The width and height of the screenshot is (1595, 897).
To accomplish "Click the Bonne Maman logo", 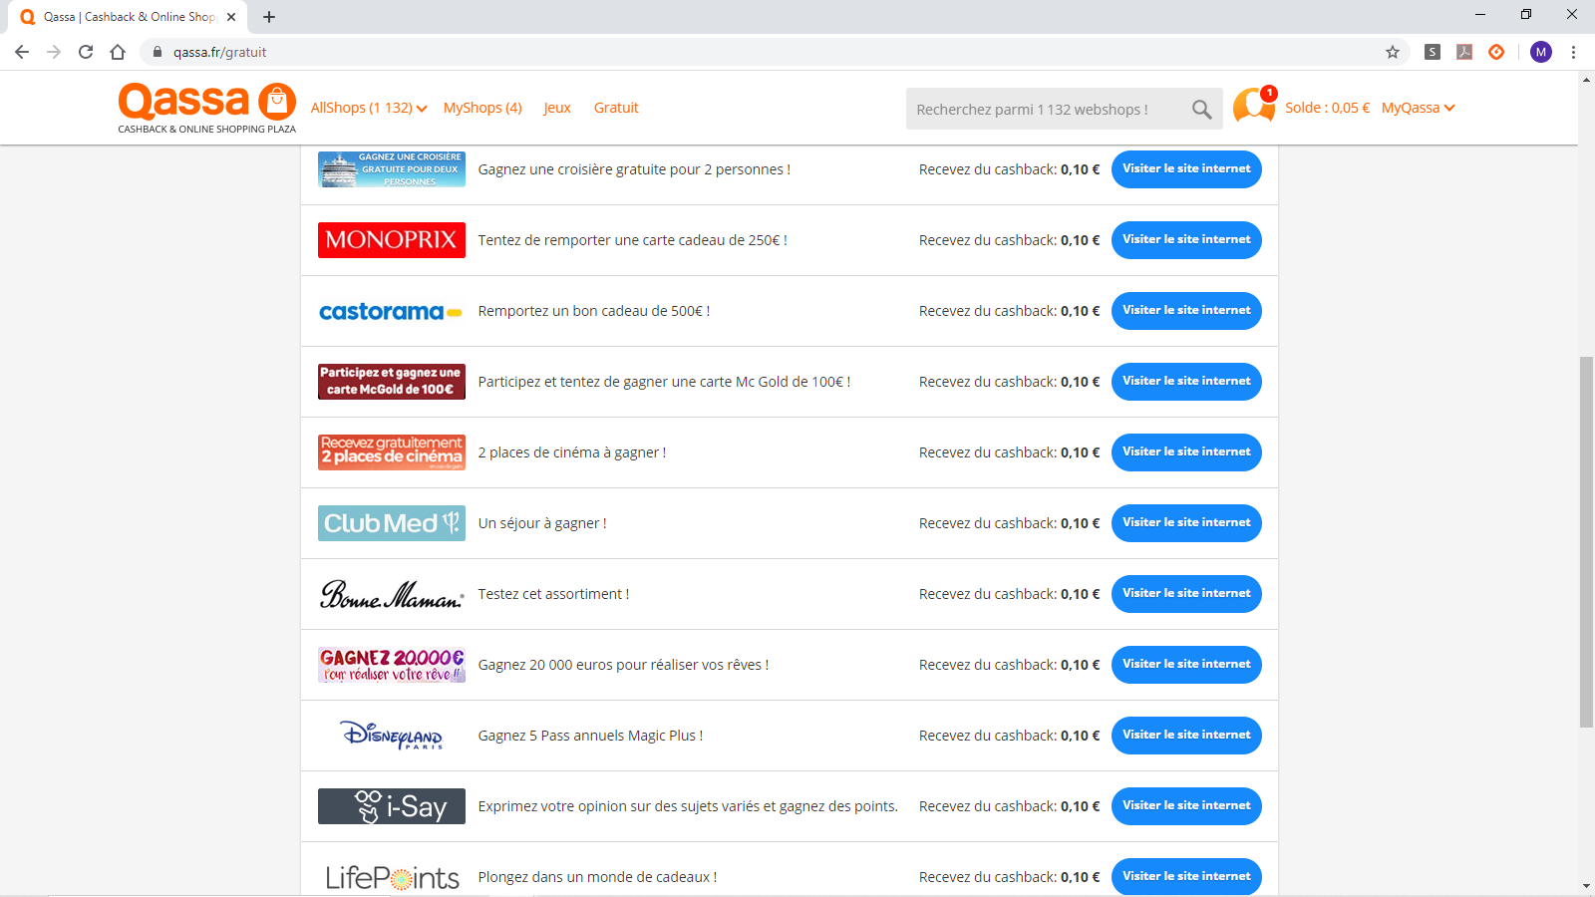I will click(x=392, y=594).
